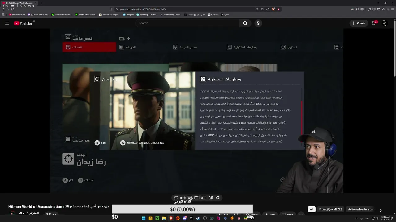
Task: Select the الأهداف tab in game menu
Action: point(89,47)
